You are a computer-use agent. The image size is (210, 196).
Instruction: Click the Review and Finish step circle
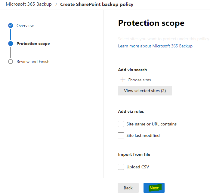pos(11,62)
